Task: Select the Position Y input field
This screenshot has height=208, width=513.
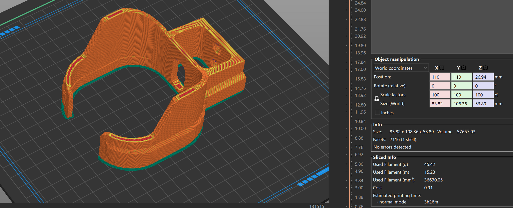Action: 461,77
